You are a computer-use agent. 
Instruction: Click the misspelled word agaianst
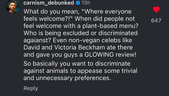coord(37,40)
